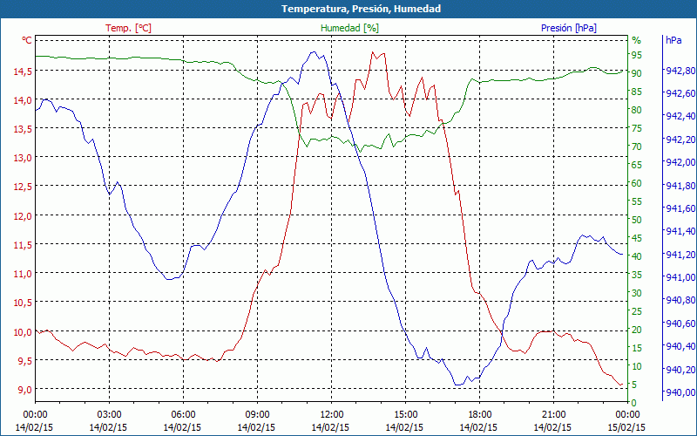Viewport: 697px width, 436px height.
Task: Click the 95 humidity axis value
Action: [637, 55]
